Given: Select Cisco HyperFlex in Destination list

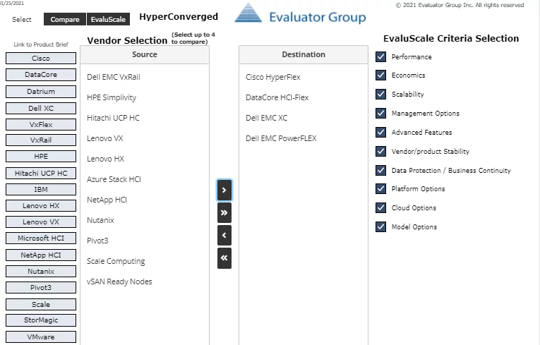Looking at the screenshot, I should [x=273, y=77].
